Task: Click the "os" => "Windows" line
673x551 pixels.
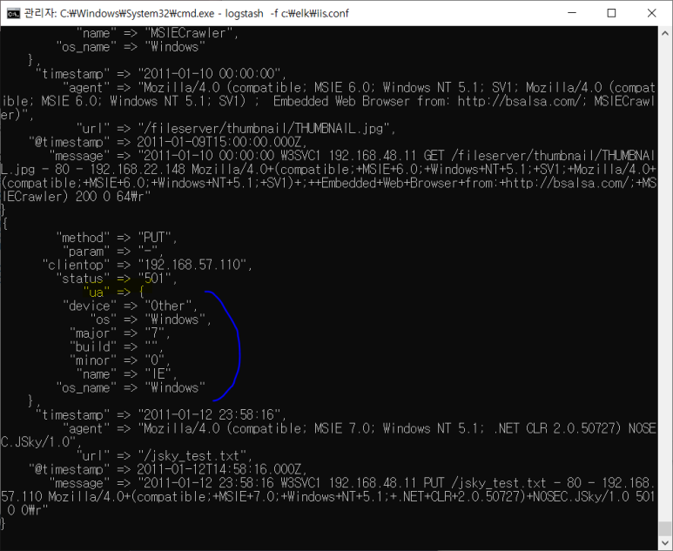Action: pyautogui.click(x=151, y=319)
